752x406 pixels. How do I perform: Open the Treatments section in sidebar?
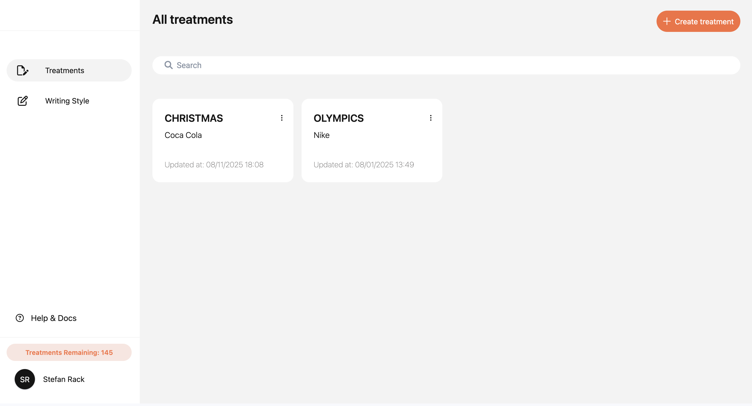65,70
